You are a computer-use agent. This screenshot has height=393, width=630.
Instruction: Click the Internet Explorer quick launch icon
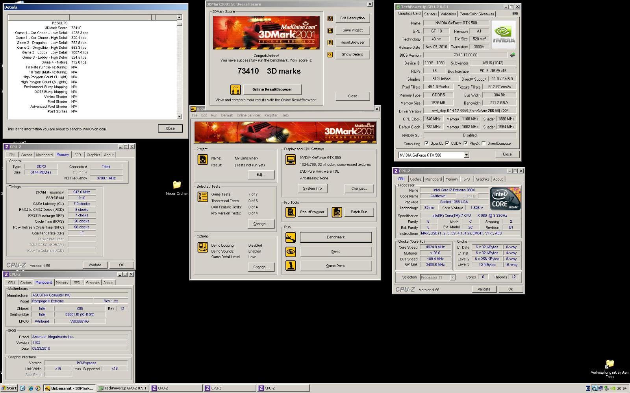click(x=30, y=388)
